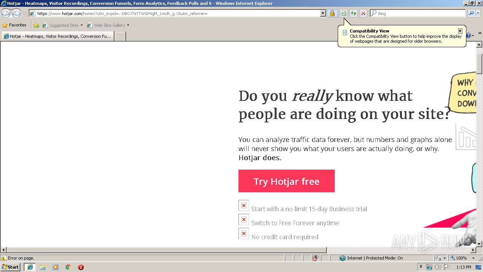Click the 'Do you really know' headline
Image resolution: width=483 pixels, height=272 pixels.
[x=345, y=105]
